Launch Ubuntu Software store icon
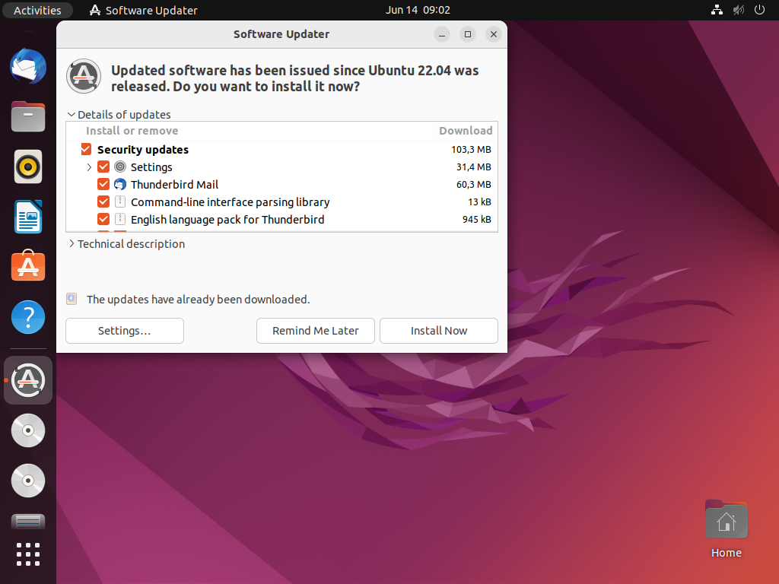 [28, 267]
